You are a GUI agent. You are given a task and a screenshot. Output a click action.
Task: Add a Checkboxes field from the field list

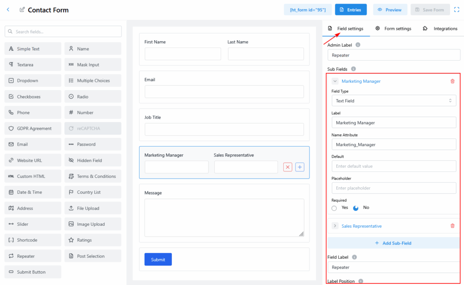(33, 96)
